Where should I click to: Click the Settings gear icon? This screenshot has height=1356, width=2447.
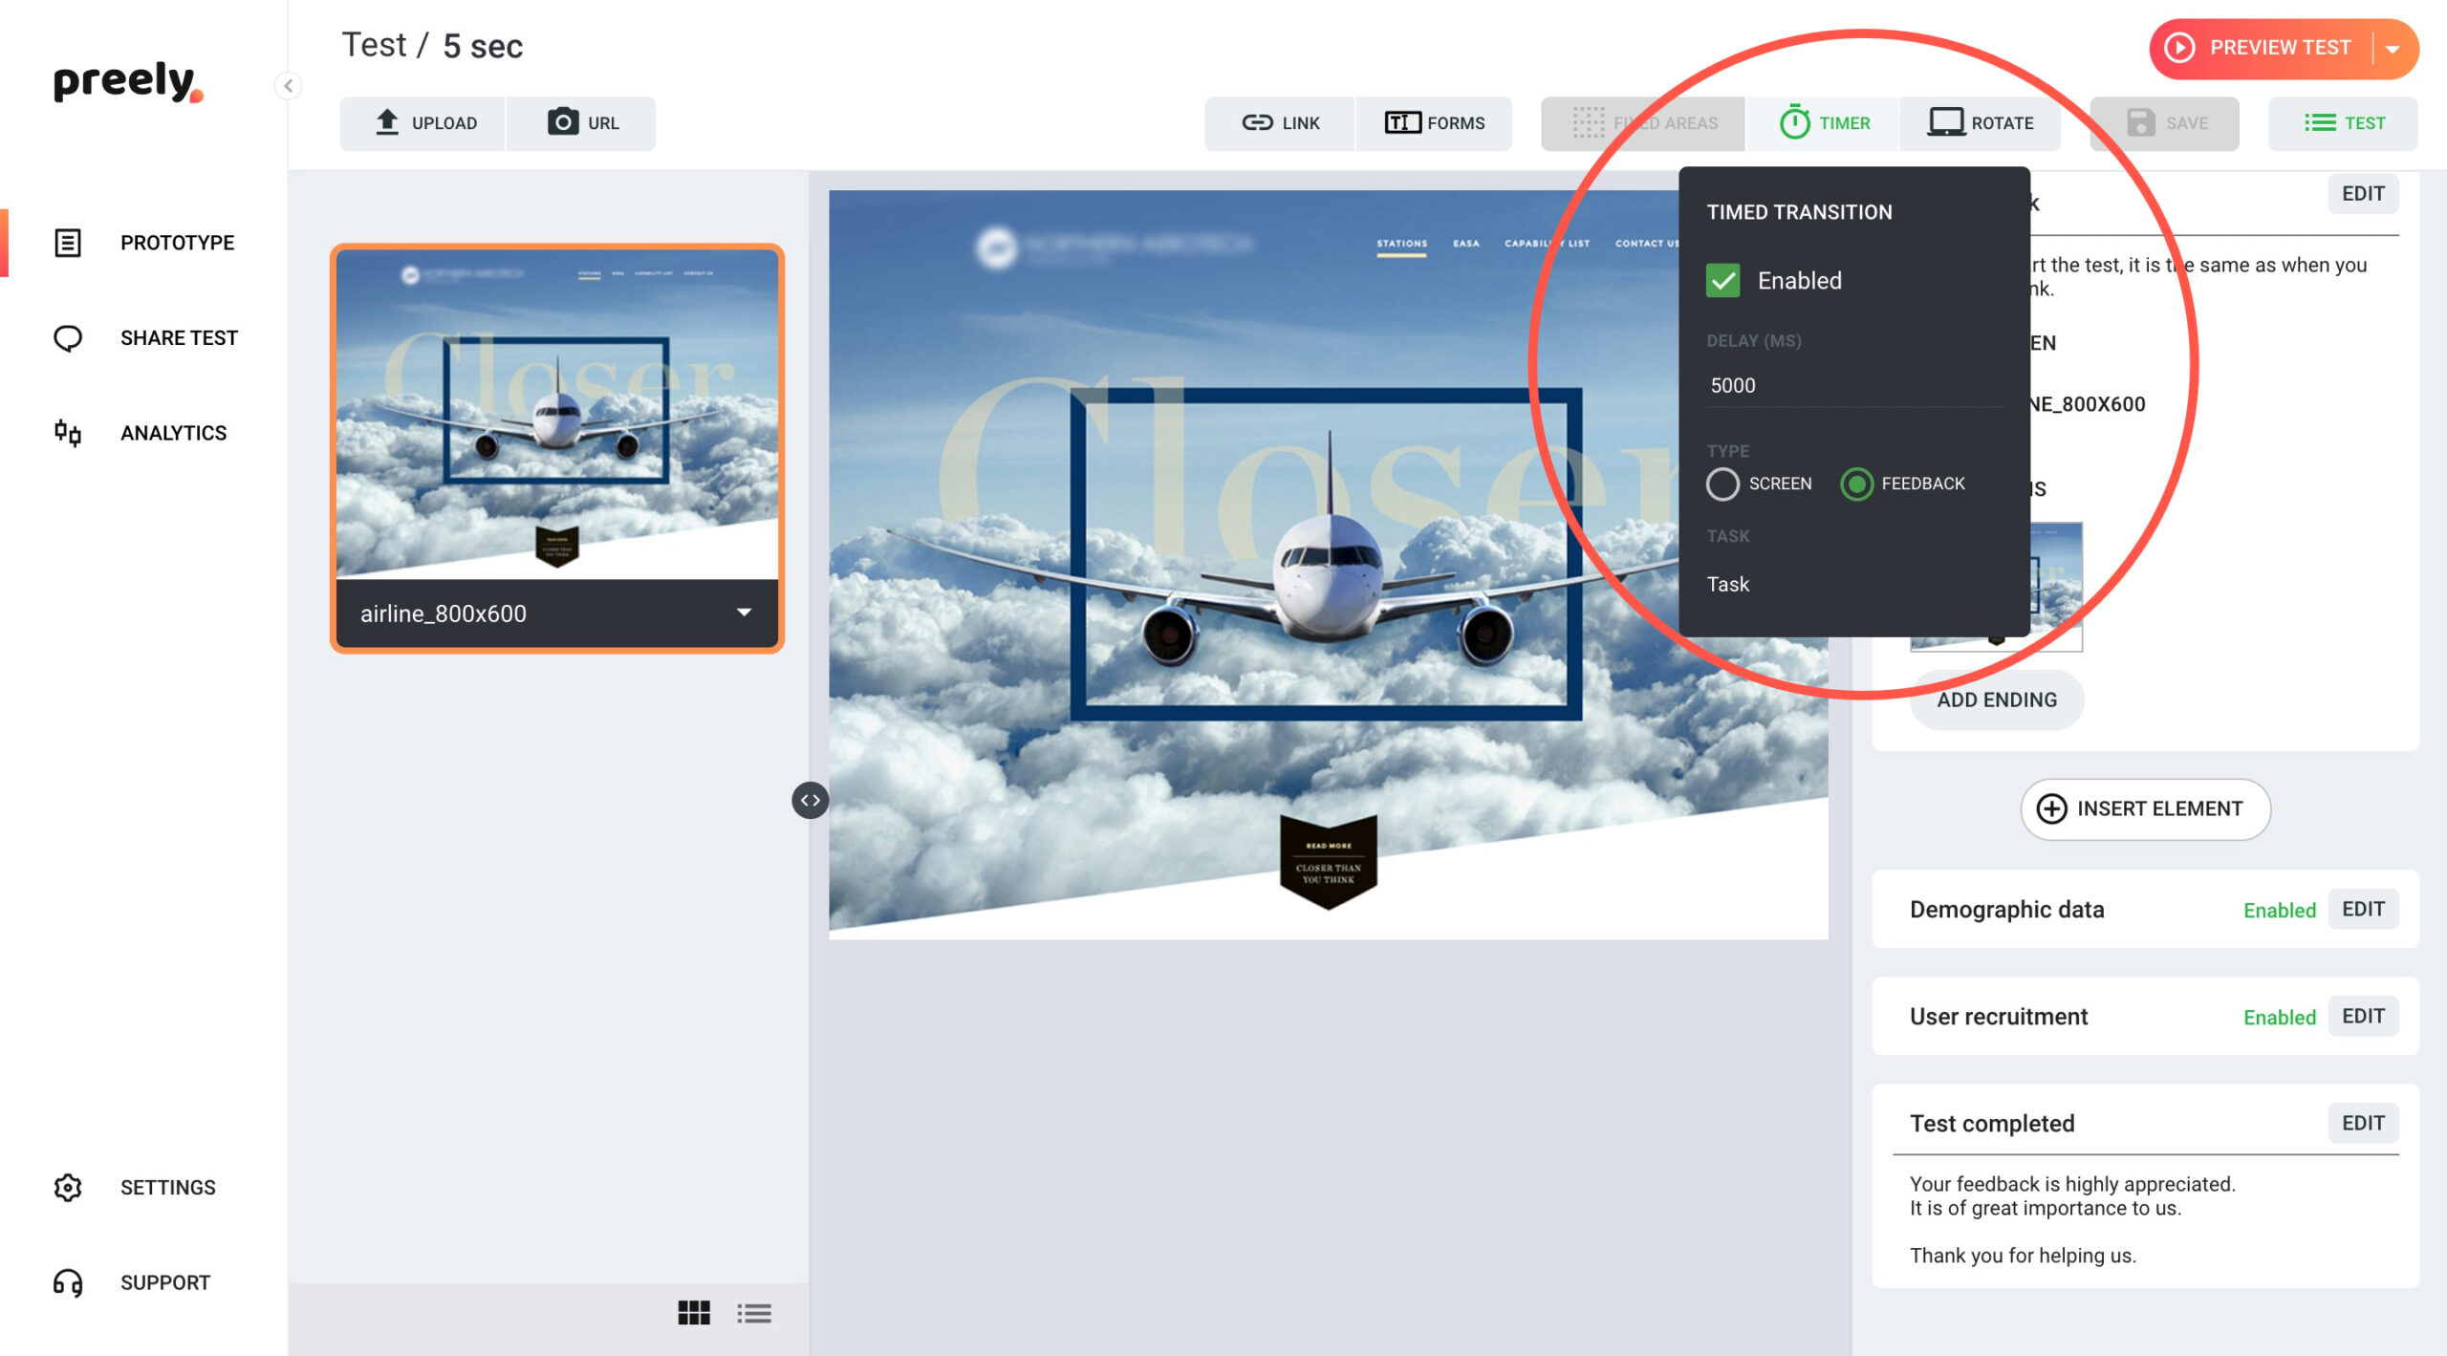coord(68,1188)
